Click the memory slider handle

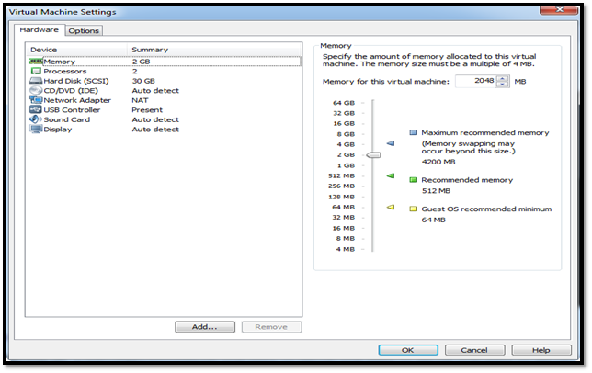coord(373,154)
